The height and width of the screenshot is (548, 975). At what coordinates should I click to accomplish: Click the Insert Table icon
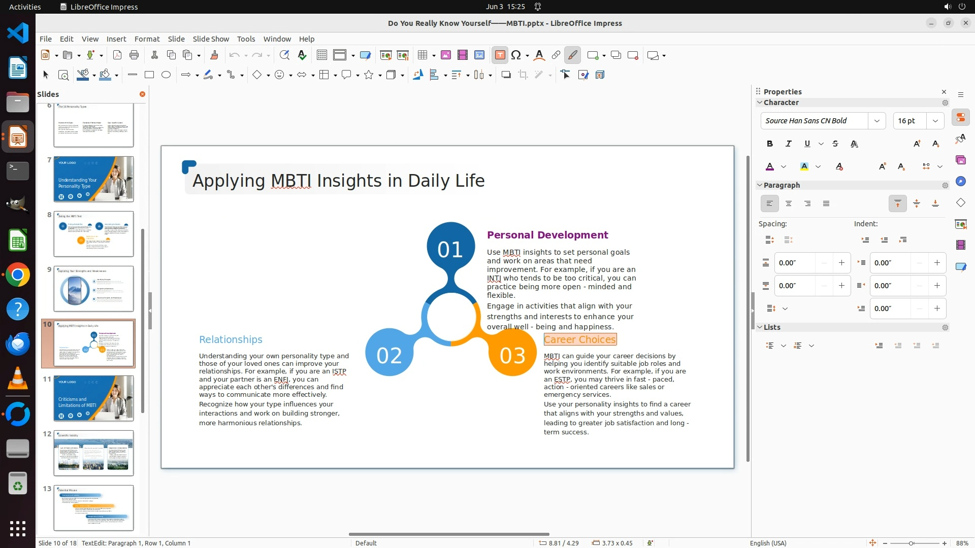pos(422,55)
